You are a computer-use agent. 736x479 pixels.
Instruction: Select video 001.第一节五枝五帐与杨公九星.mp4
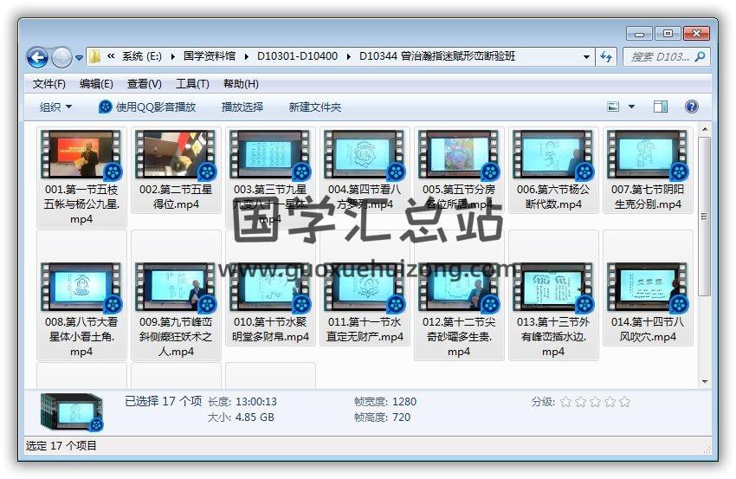coord(81,178)
